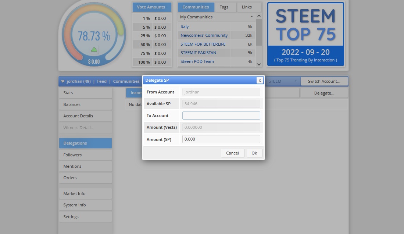Select the Vote Amounts tab
404x234 pixels.
click(x=152, y=7)
